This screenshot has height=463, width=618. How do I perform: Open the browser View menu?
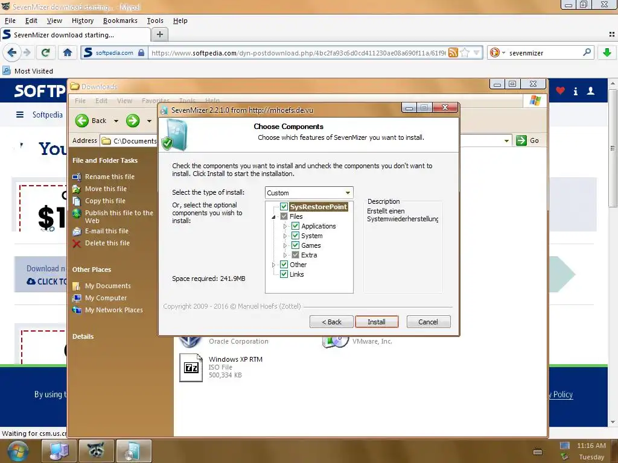pyautogui.click(x=54, y=20)
